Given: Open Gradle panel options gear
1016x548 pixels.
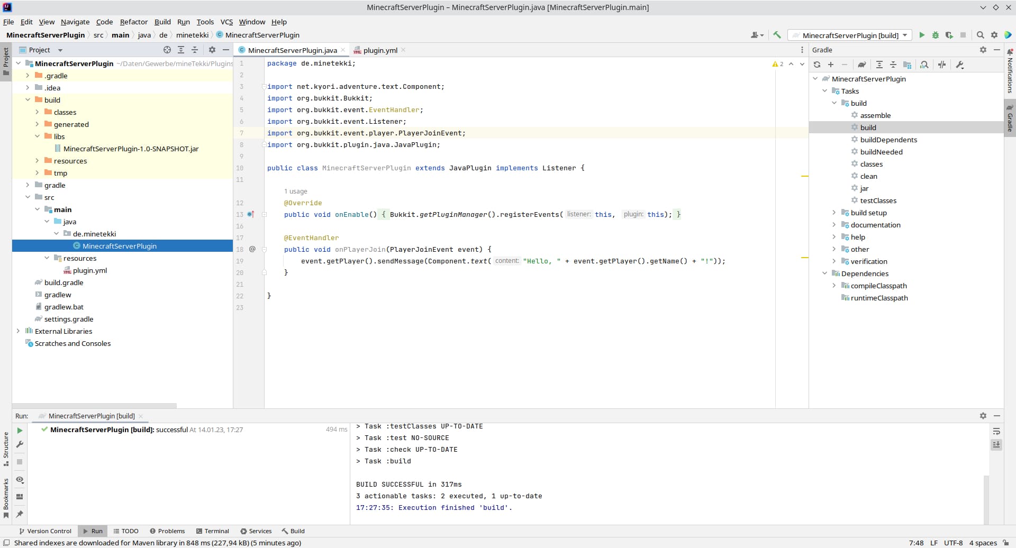Looking at the screenshot, I should click(983, 50).
